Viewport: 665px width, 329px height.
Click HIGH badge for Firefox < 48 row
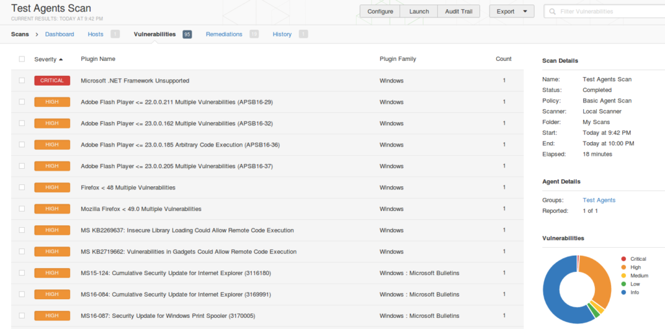pos(52,188)
